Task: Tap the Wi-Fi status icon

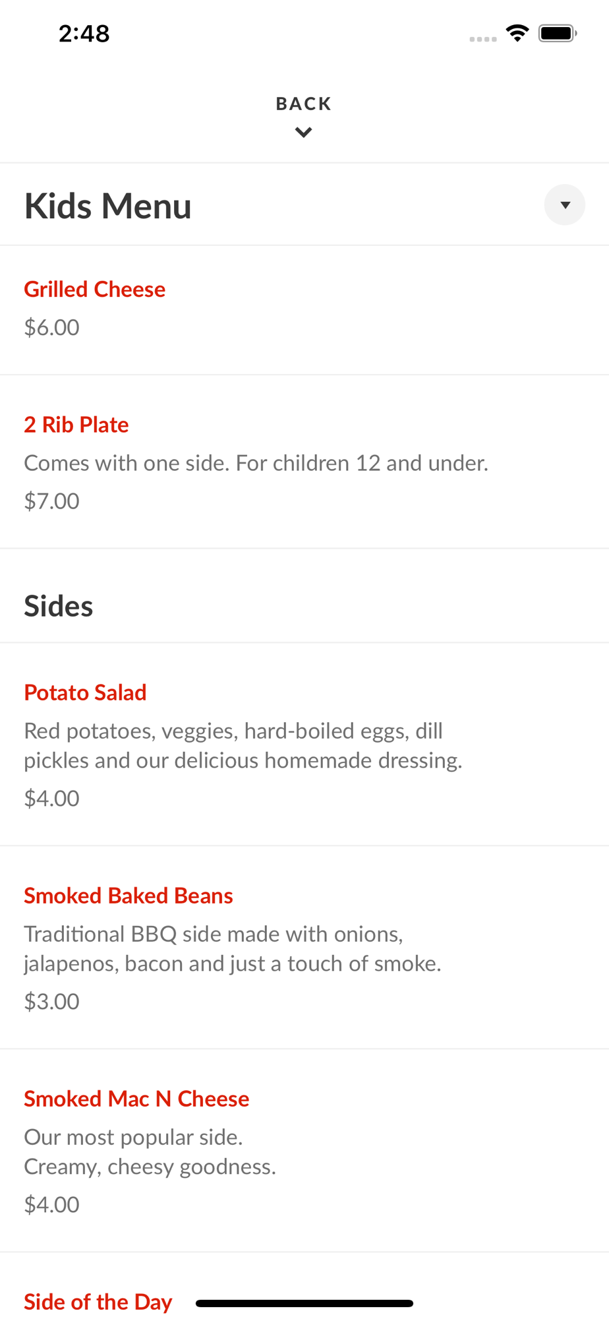Action: 517,33
